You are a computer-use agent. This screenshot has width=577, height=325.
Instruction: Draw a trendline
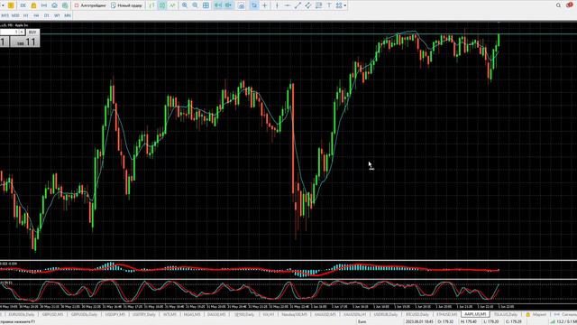point(298,5)
